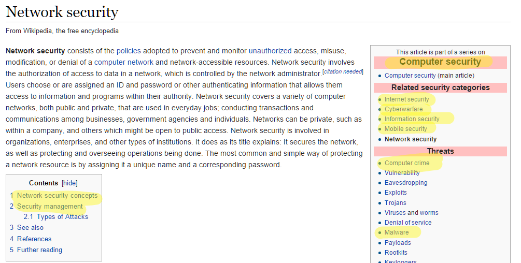The image size is (521, 263).
Task: Click the Mobile security sidebar link
Action: [405, 129]
